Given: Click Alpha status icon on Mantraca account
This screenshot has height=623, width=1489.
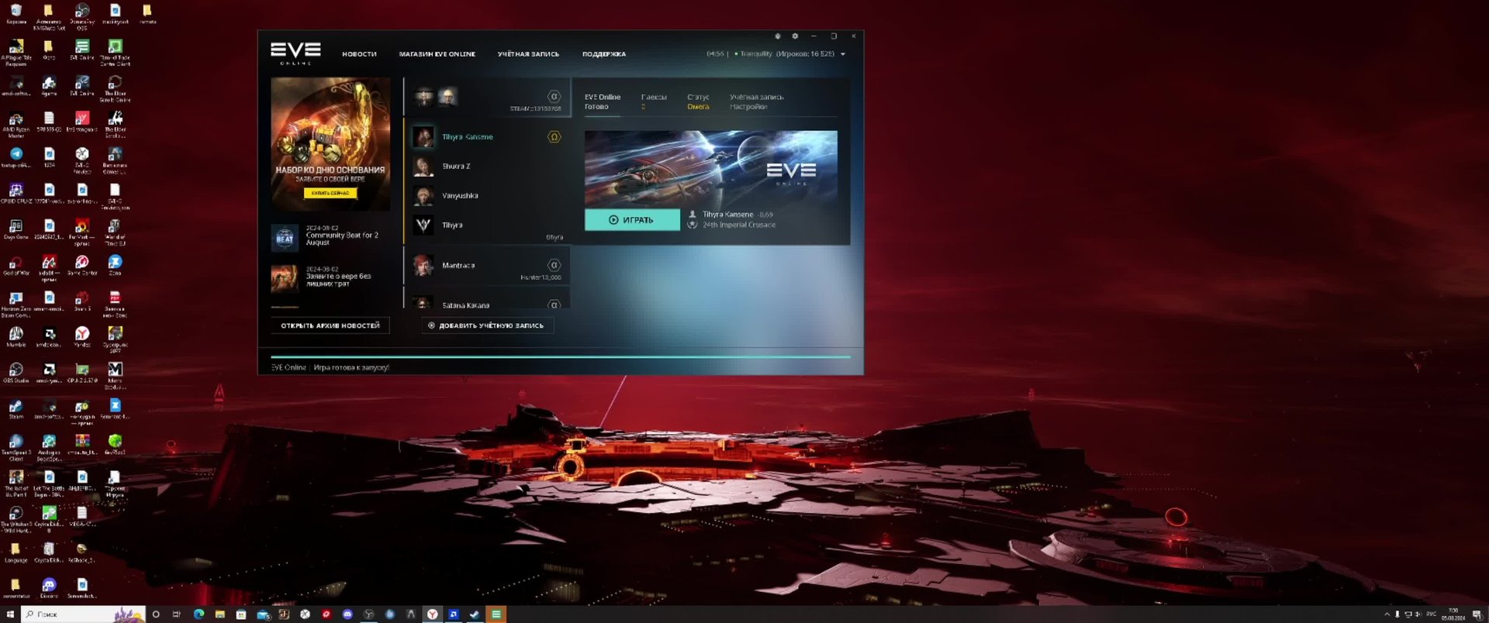Looking at the screenshot, I should pos(554,265).
